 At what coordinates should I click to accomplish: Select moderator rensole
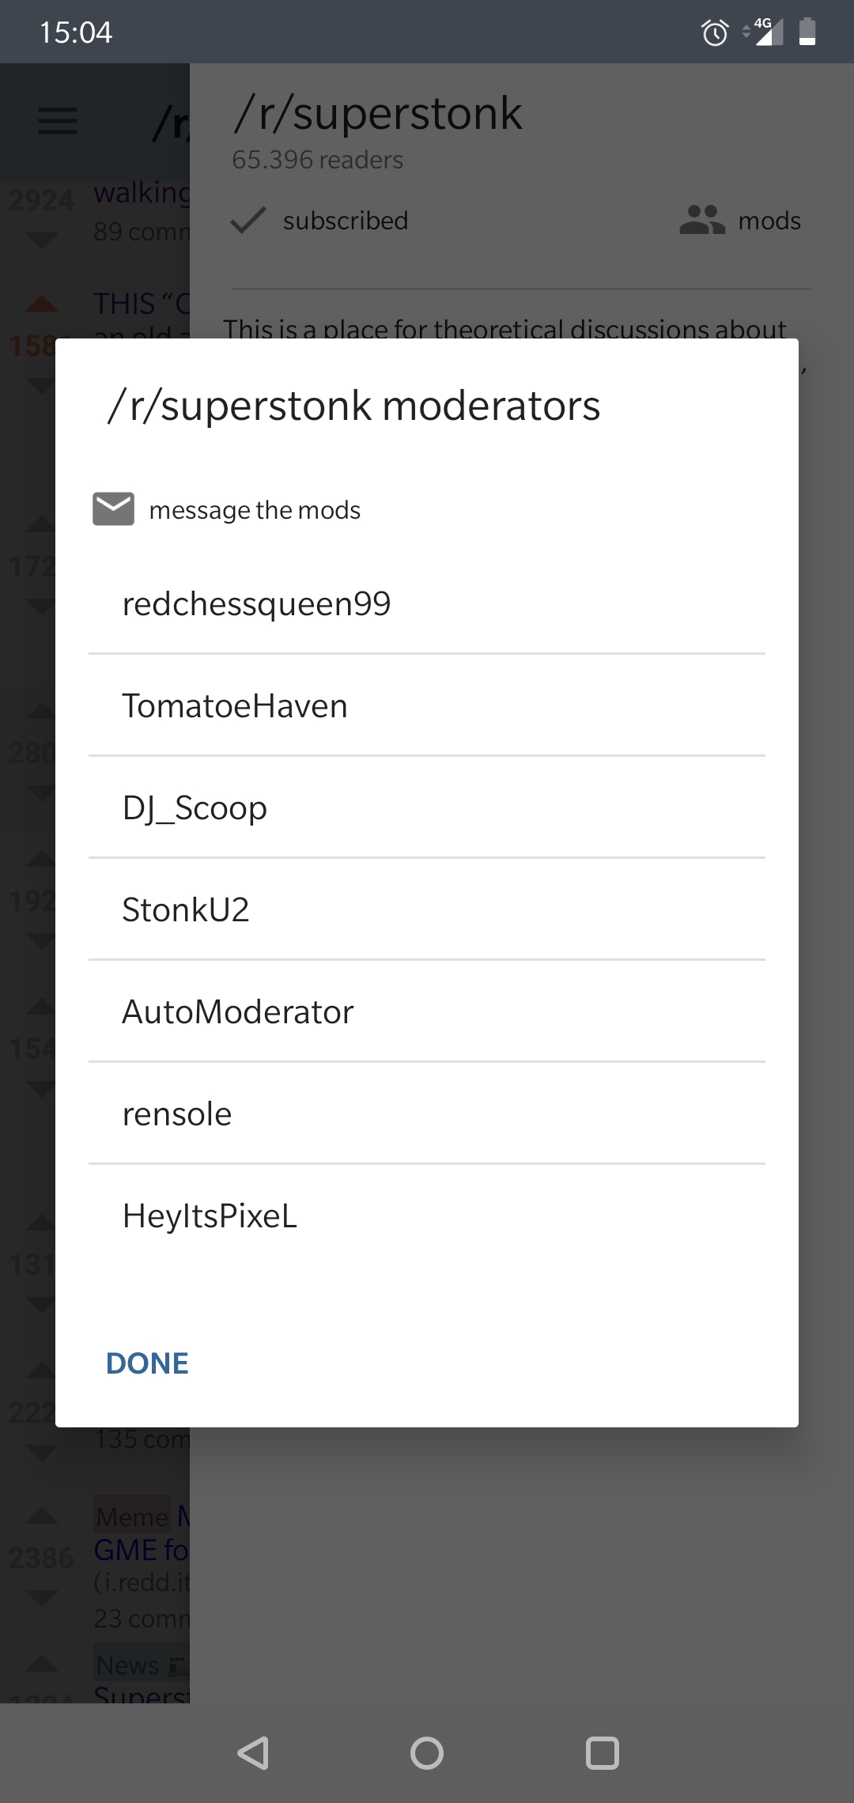(x=177, y=1113)
